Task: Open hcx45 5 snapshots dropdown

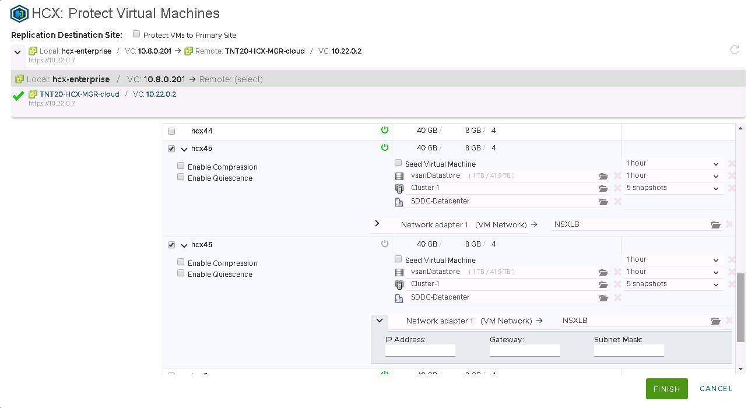Action: [673, 188]
